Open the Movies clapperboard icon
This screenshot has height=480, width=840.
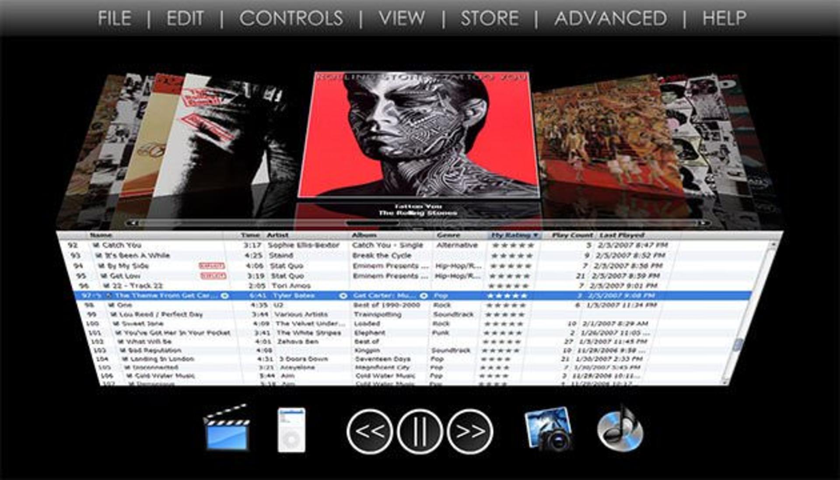coord(227,428)
